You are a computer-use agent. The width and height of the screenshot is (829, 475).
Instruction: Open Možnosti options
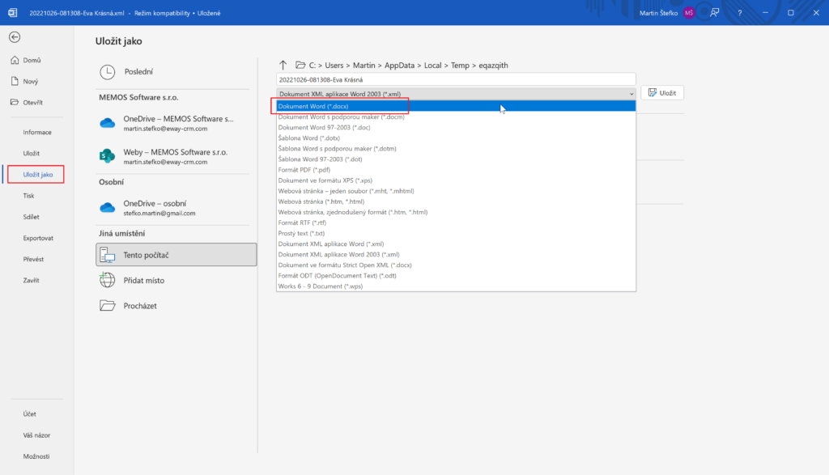pyautogui.click(x=36, y=456)
